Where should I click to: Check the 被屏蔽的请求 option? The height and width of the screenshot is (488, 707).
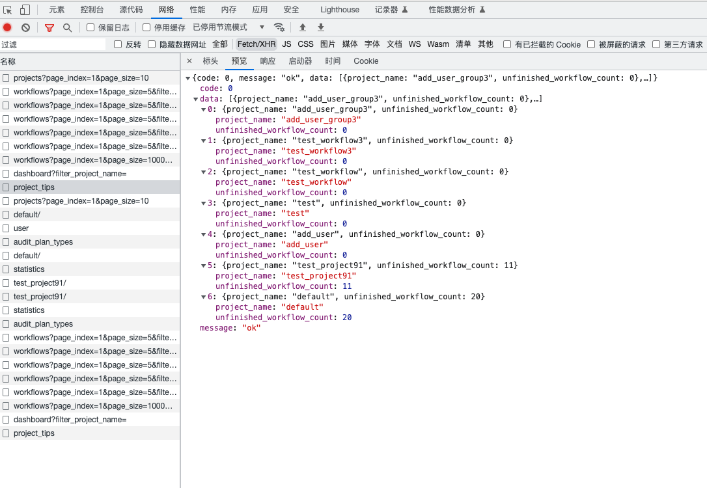(591, 44)
